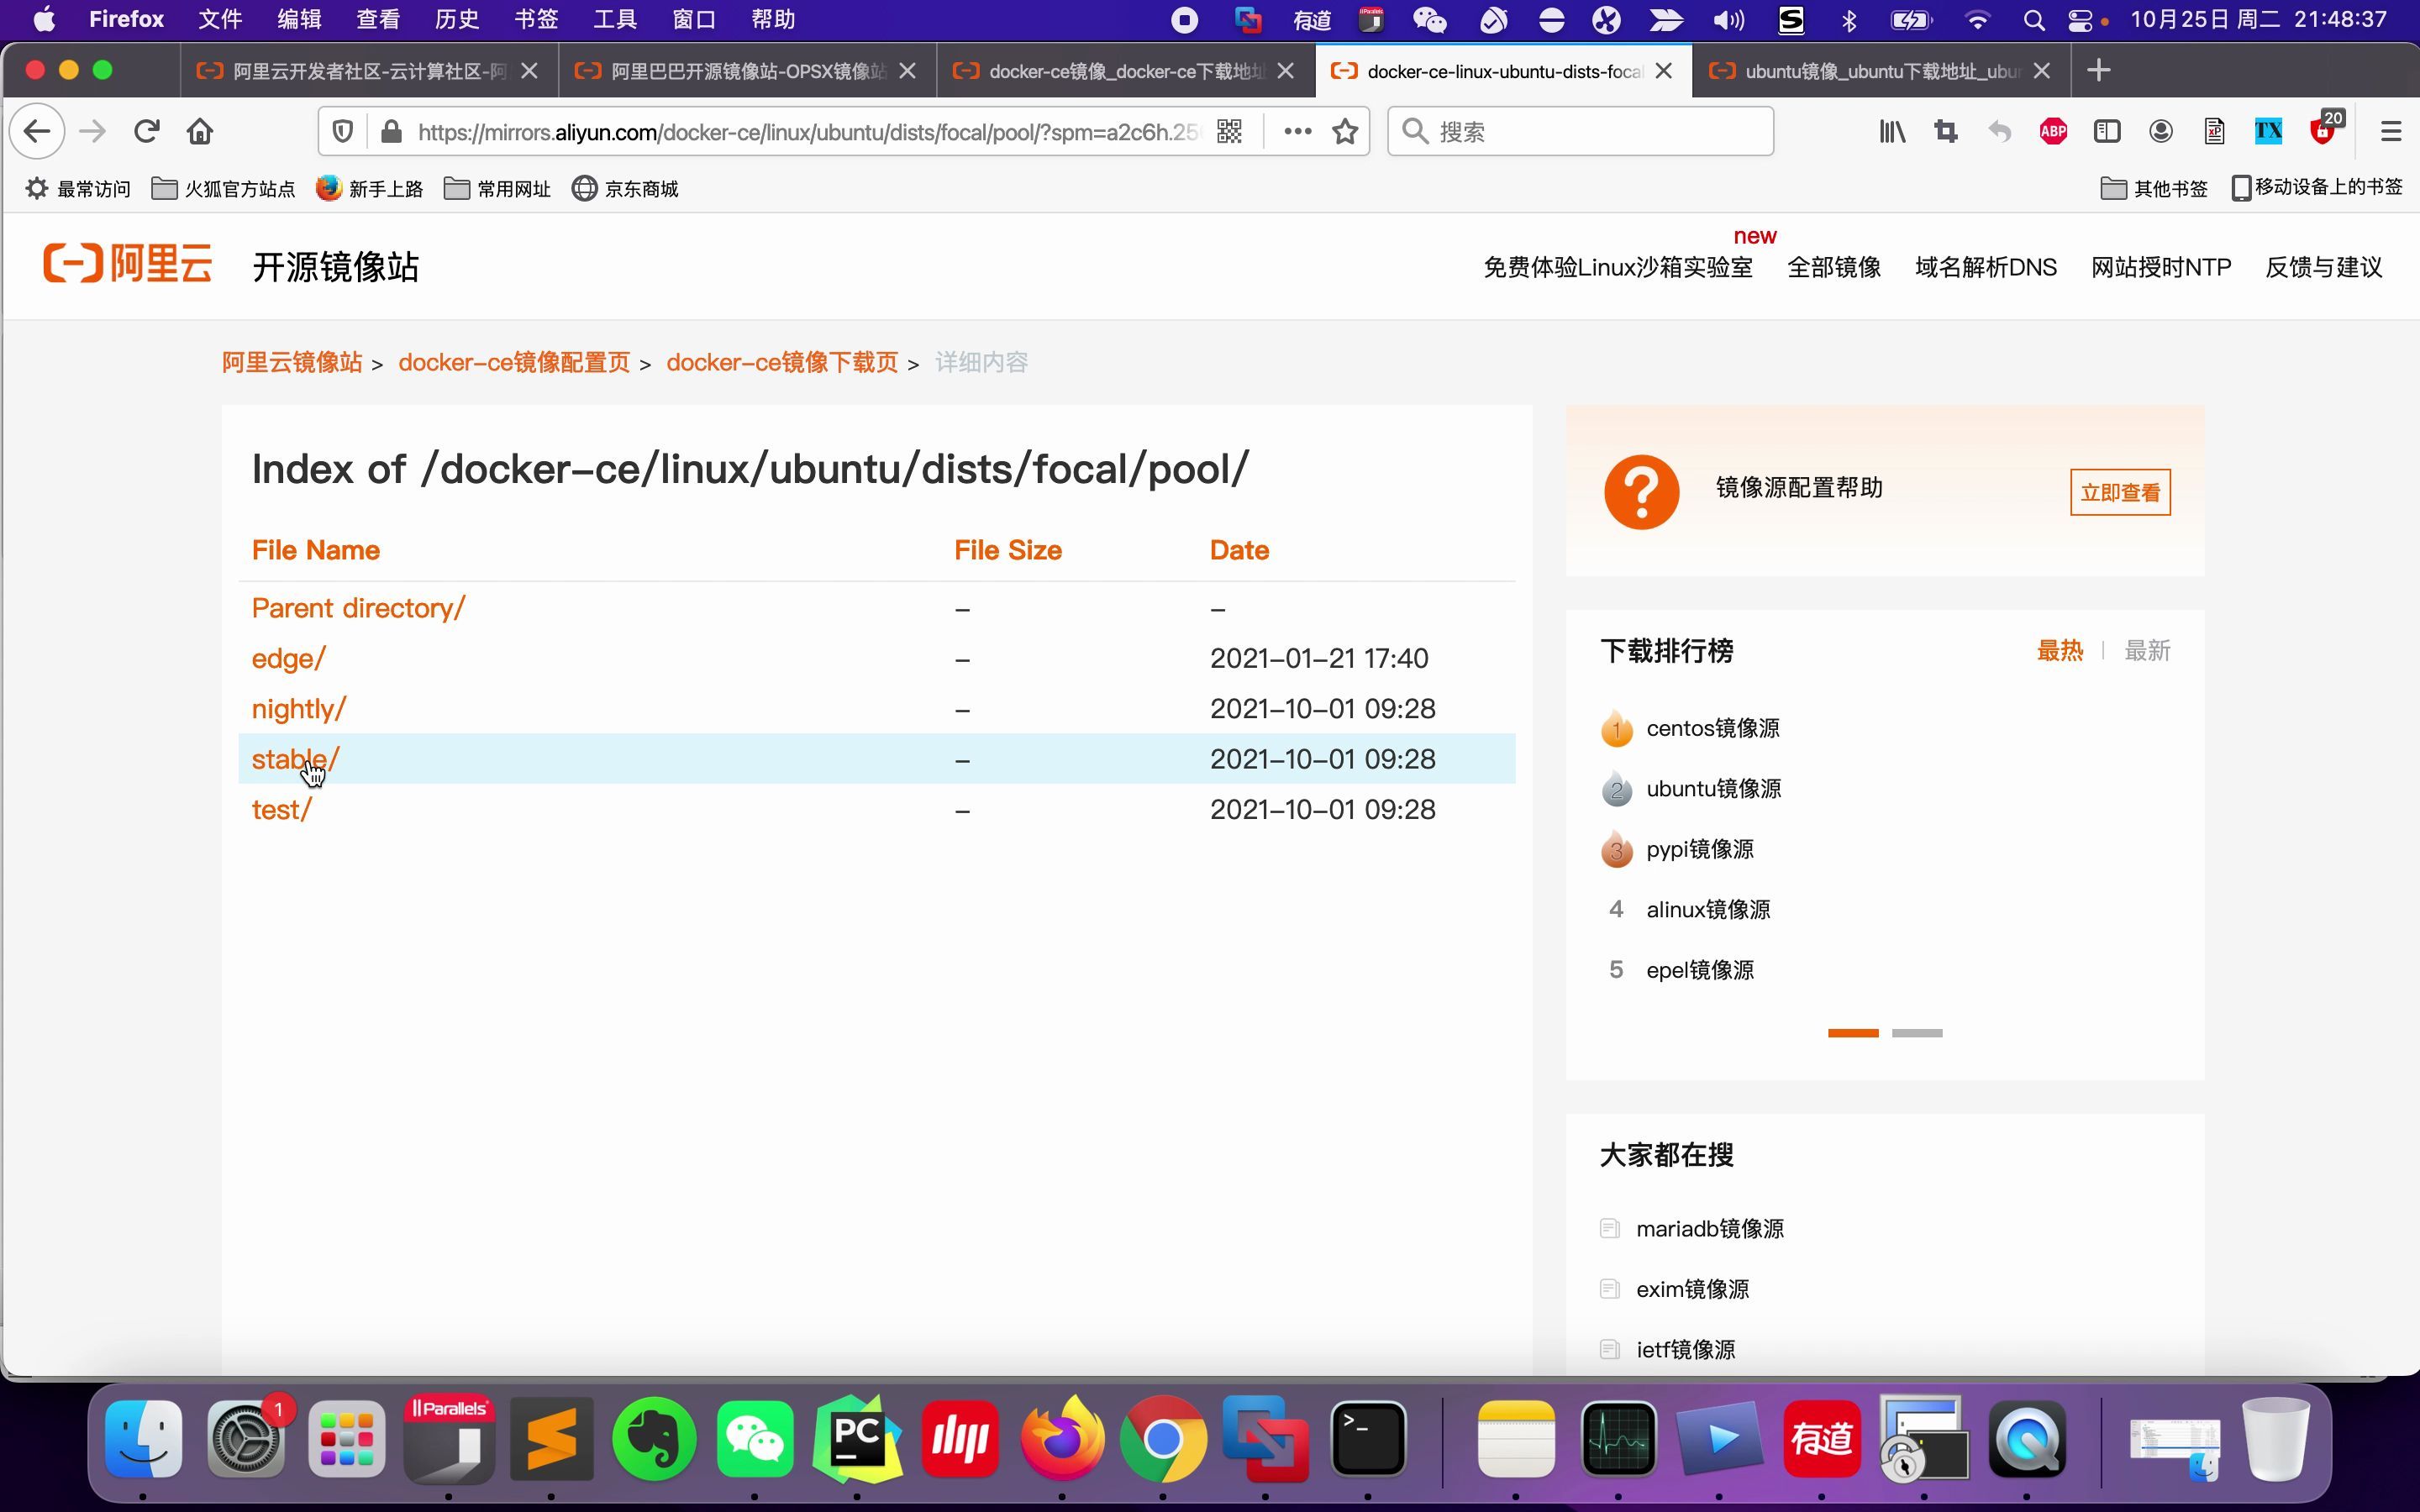This screenshot has width=2420, height=1512.
Task: Open the 历史 menu
Action: click(457, 20)
